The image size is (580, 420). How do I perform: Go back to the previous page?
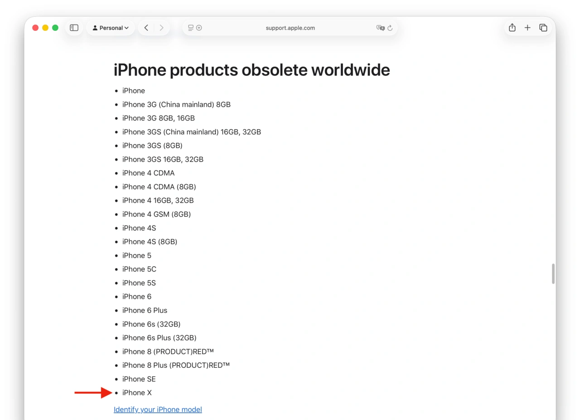point(146,28)
